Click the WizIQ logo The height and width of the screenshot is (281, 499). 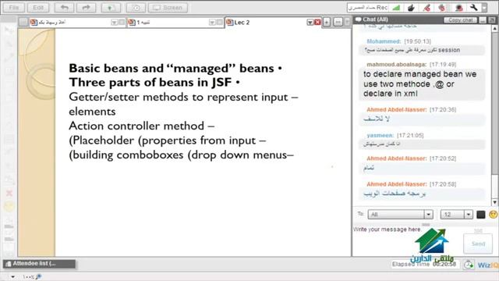[x=487, y=265]
